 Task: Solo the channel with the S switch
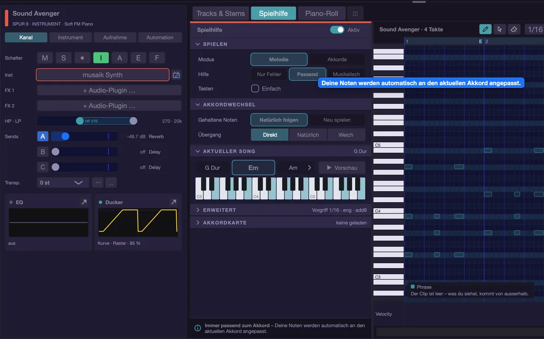(63, 58)
